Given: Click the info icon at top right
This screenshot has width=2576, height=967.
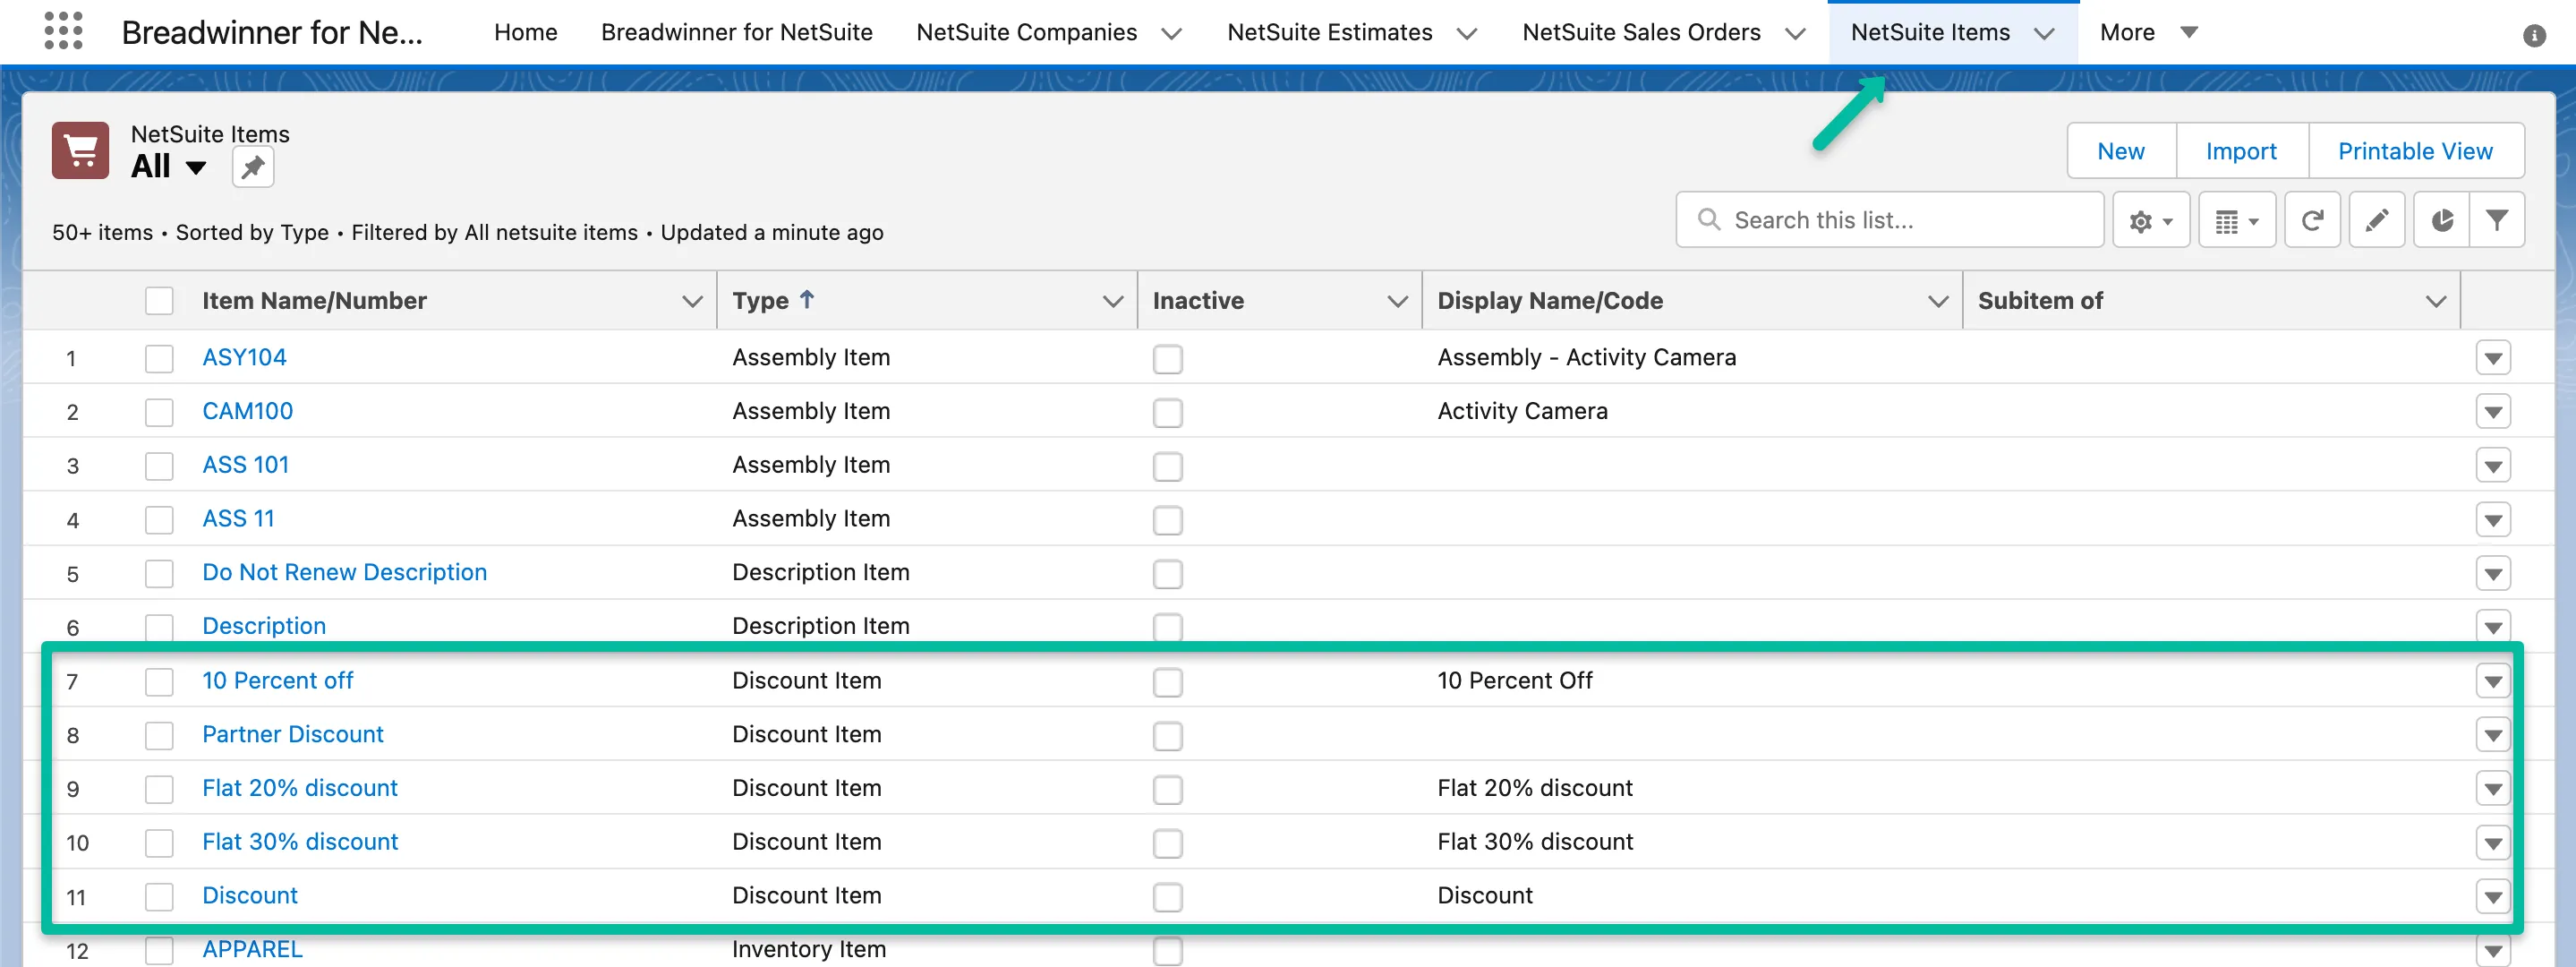Looking at the screenshot, I should point(2533,36).
